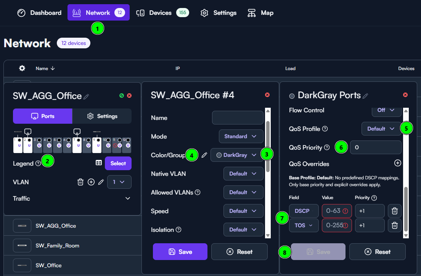Reset the DarkGray Ports settings

coord(377,252)
